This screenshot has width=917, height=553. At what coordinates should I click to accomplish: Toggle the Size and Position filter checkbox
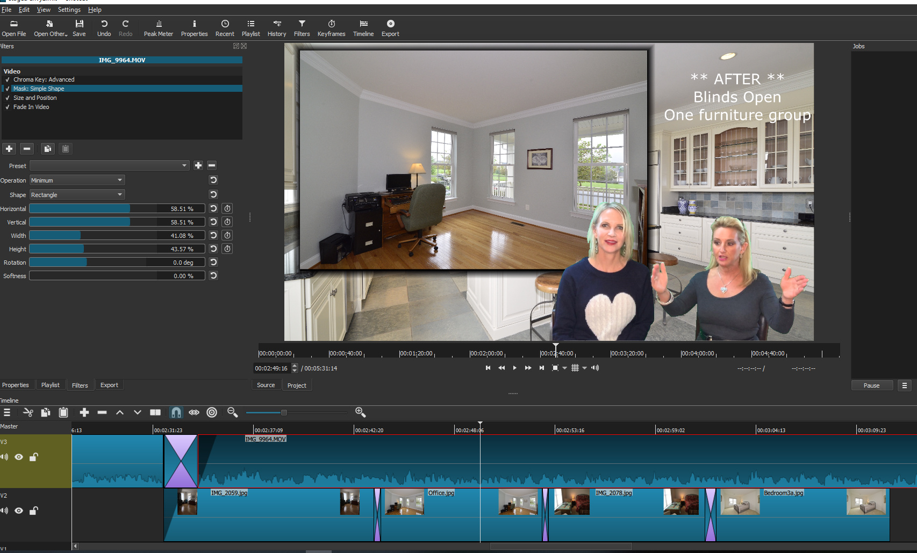(x=8, y=98)
